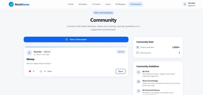This screenshot has width=203, height=95.
Task: Go to the Home tab
Action: (x=71, y=4)
